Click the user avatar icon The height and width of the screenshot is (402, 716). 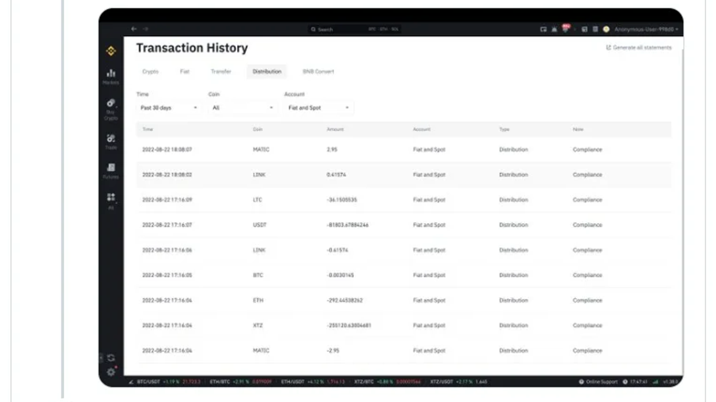point(606,29)
